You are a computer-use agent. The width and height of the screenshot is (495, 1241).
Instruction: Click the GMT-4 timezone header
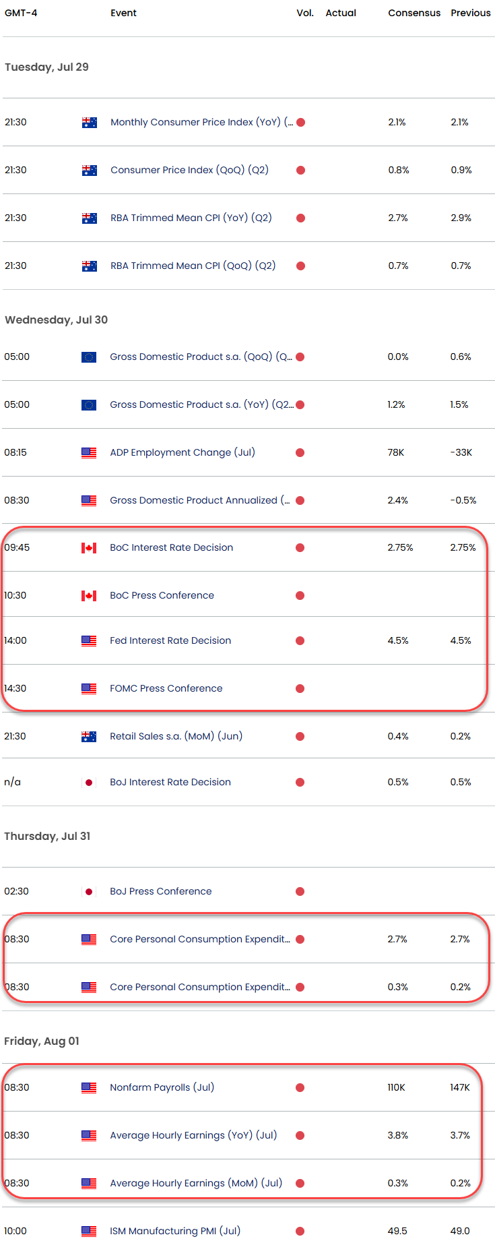21,13
